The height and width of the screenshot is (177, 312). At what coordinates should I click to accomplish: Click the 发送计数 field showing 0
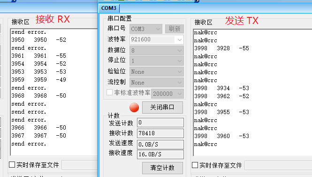(160, 123)
